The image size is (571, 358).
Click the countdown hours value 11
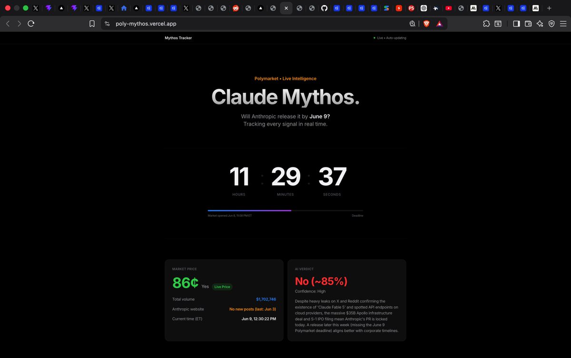point(239,176)
